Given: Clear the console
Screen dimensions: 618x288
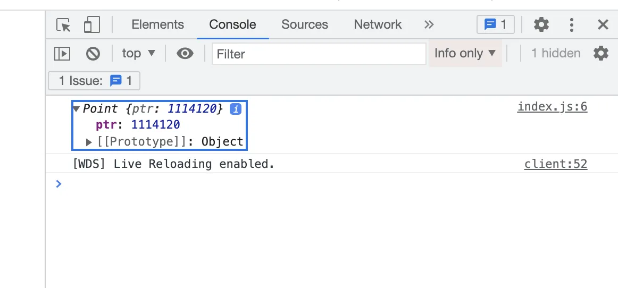Looking at the screenshot, I should point(93,53).
